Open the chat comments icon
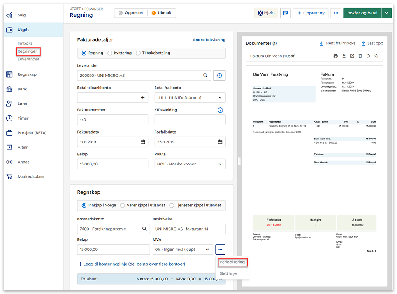397x294 pixels. pyautogui.click(x=285, y=13)
